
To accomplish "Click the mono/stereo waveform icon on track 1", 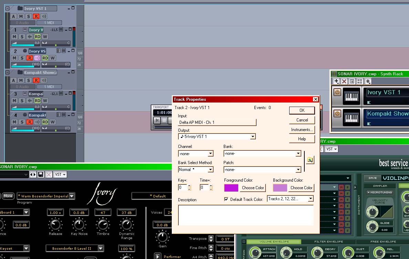I will [x=30, y=37].
